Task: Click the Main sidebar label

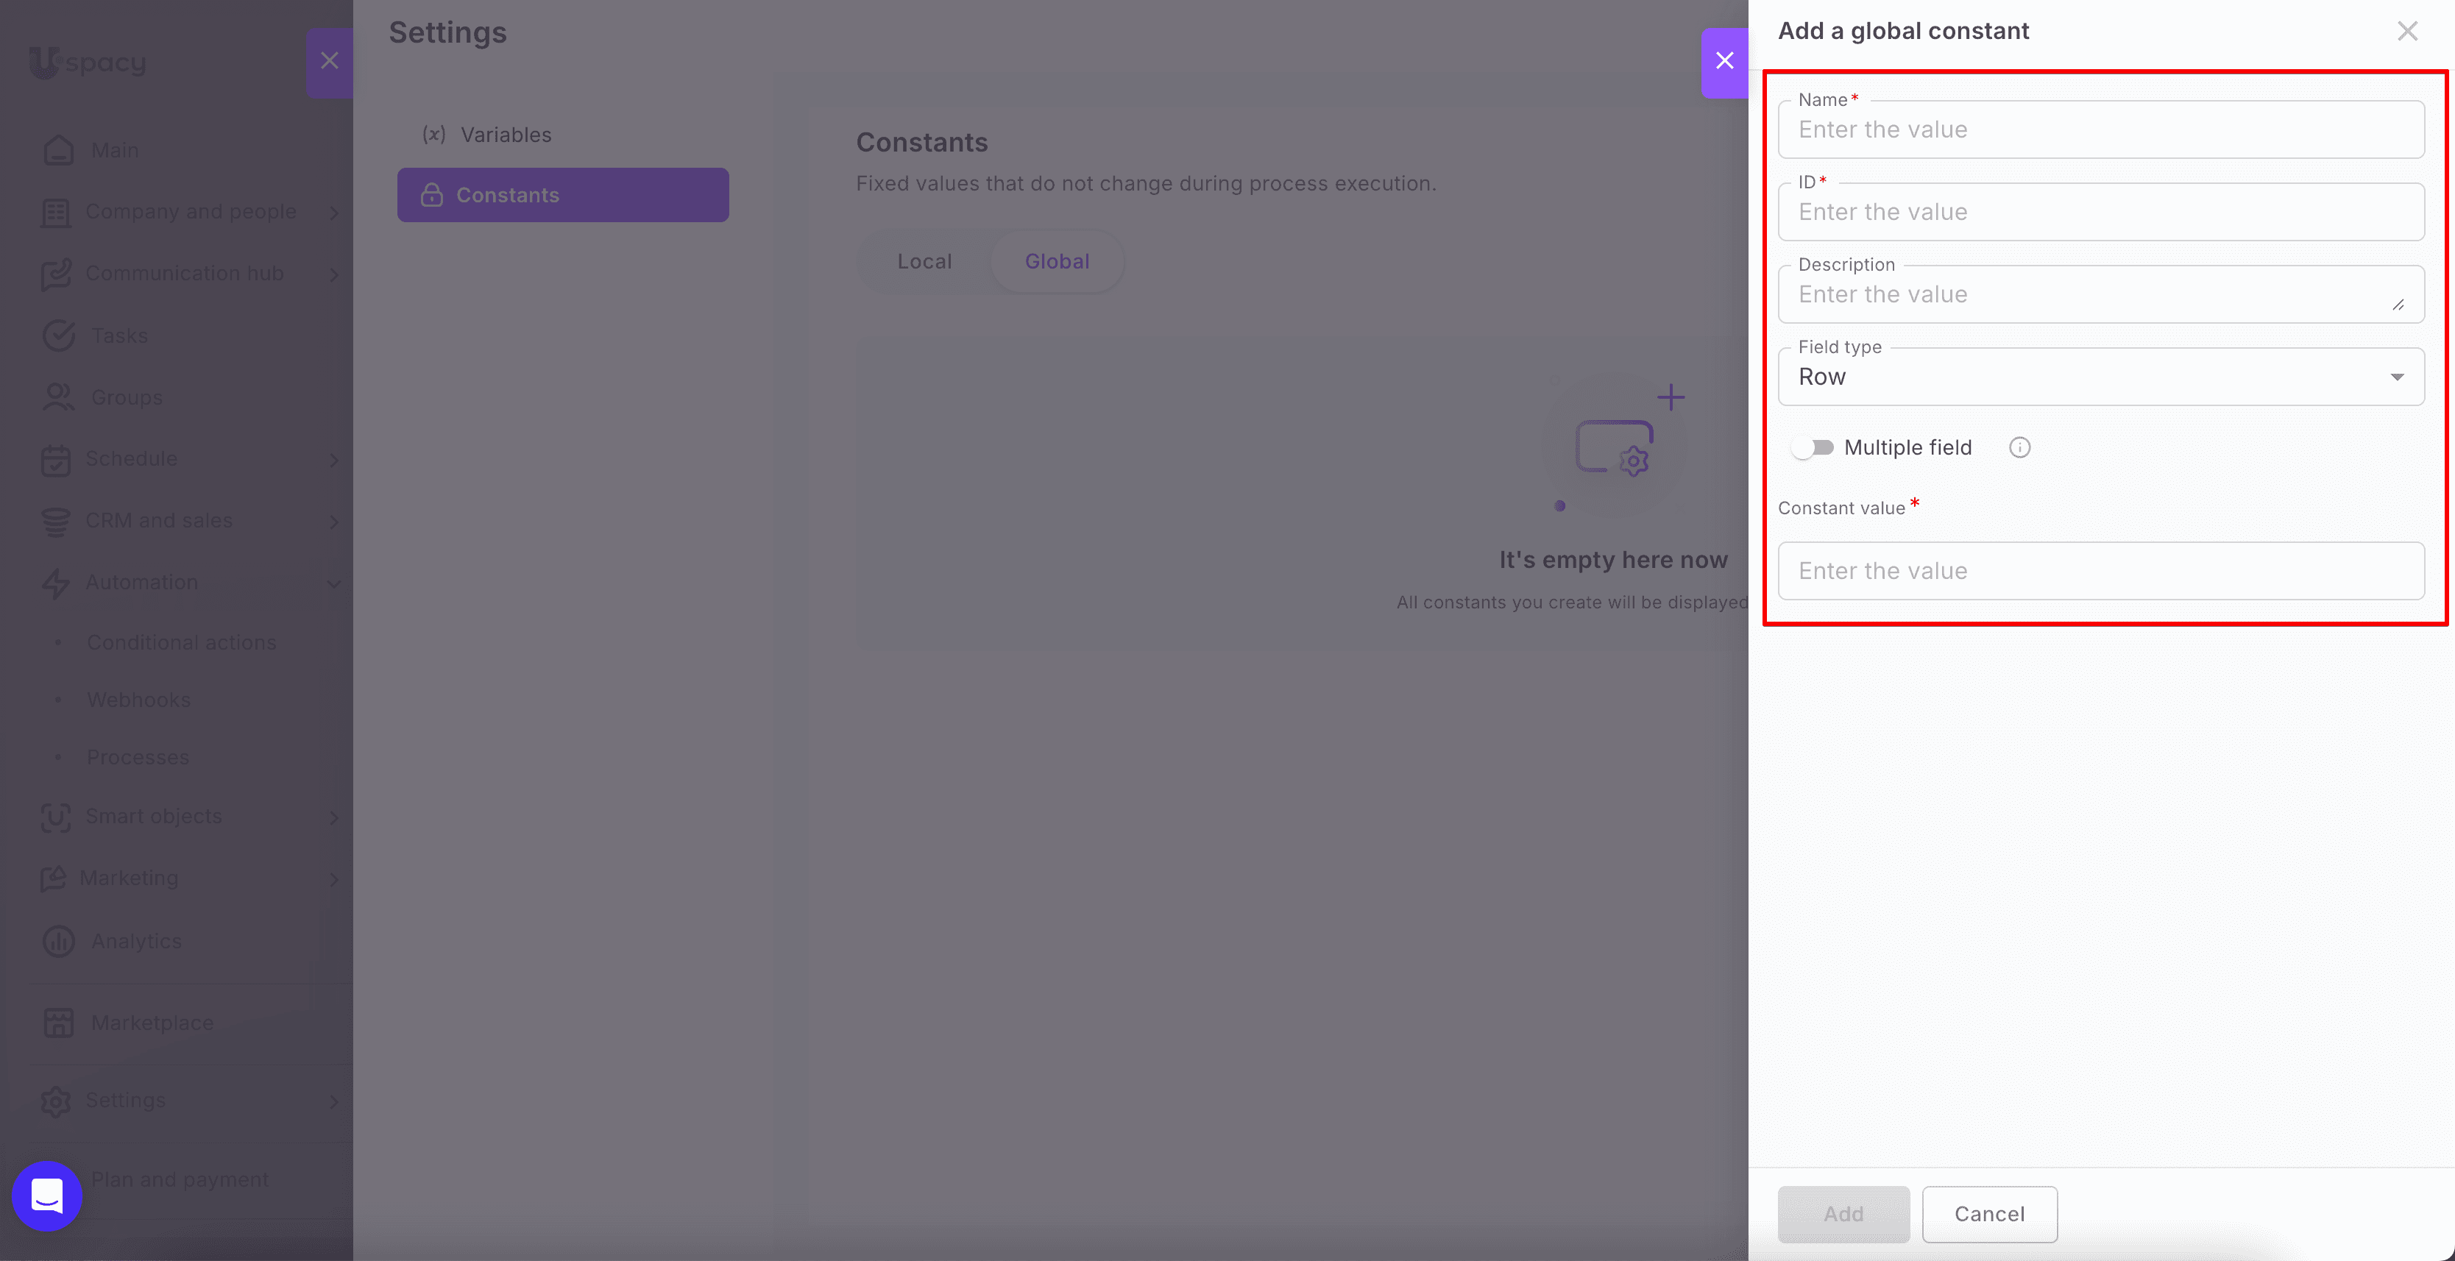Action: pos(116,151)
